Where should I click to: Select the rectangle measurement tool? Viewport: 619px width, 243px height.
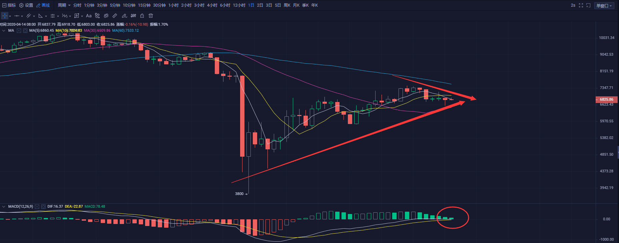coord(77,16)
